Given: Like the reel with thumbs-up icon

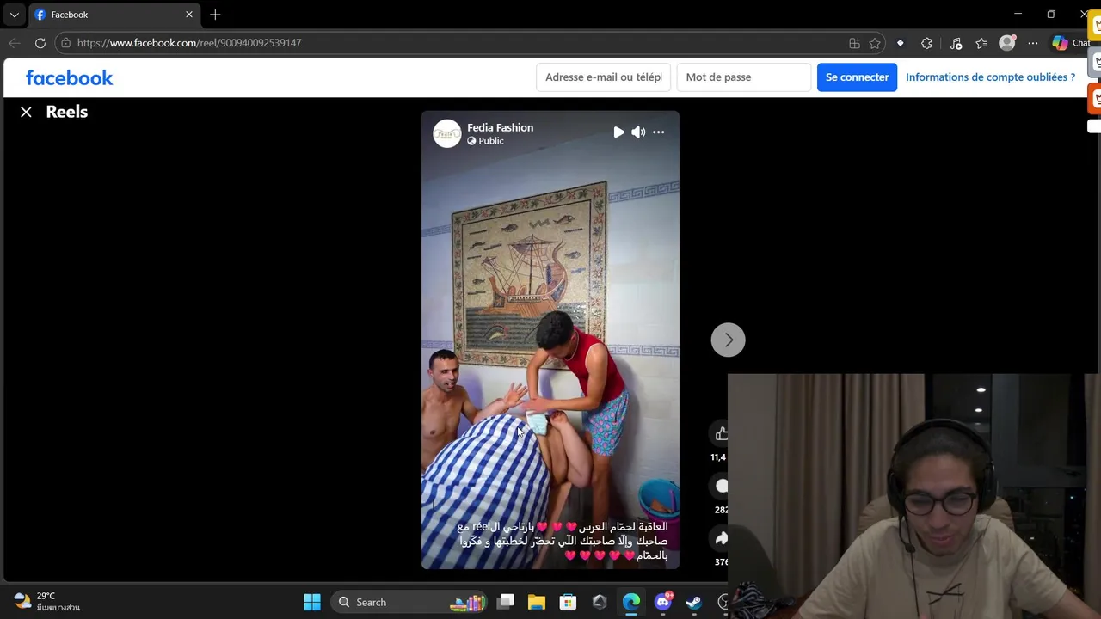Looking at the screenshot, I should tap(721, 433).
